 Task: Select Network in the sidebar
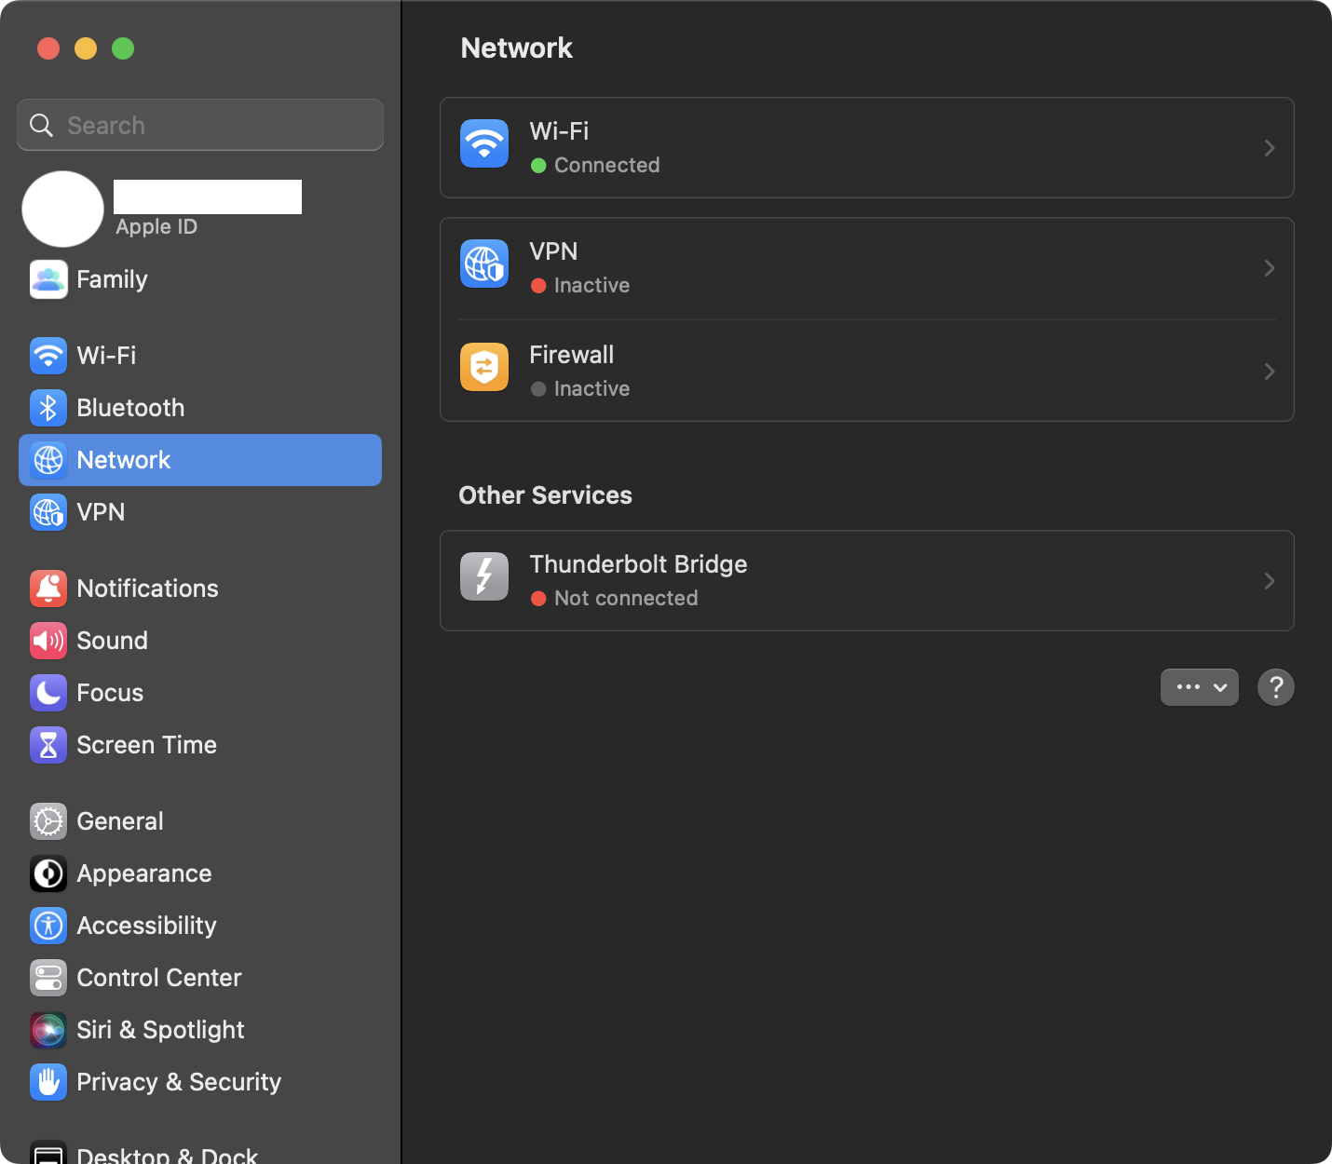tap(123, 459)
